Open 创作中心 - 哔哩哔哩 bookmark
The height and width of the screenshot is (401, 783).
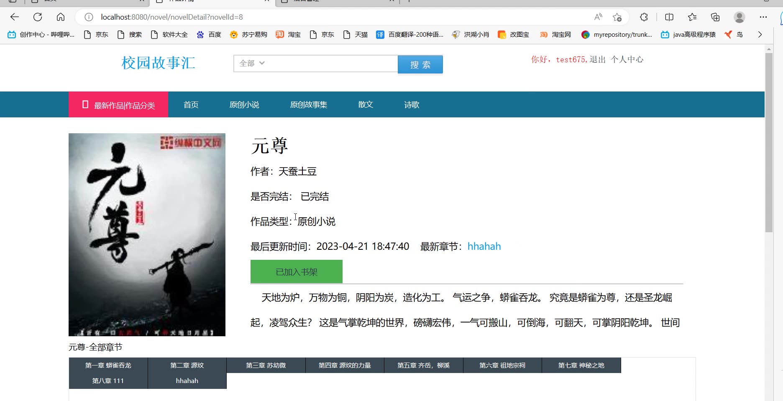[x=41, y=35]
